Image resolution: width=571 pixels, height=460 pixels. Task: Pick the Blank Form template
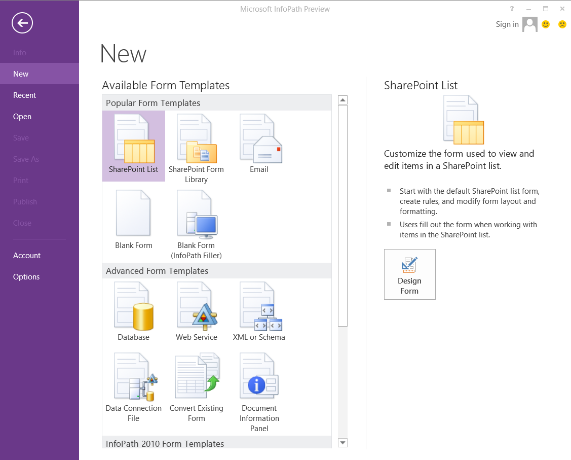click(x=134, y=220)
